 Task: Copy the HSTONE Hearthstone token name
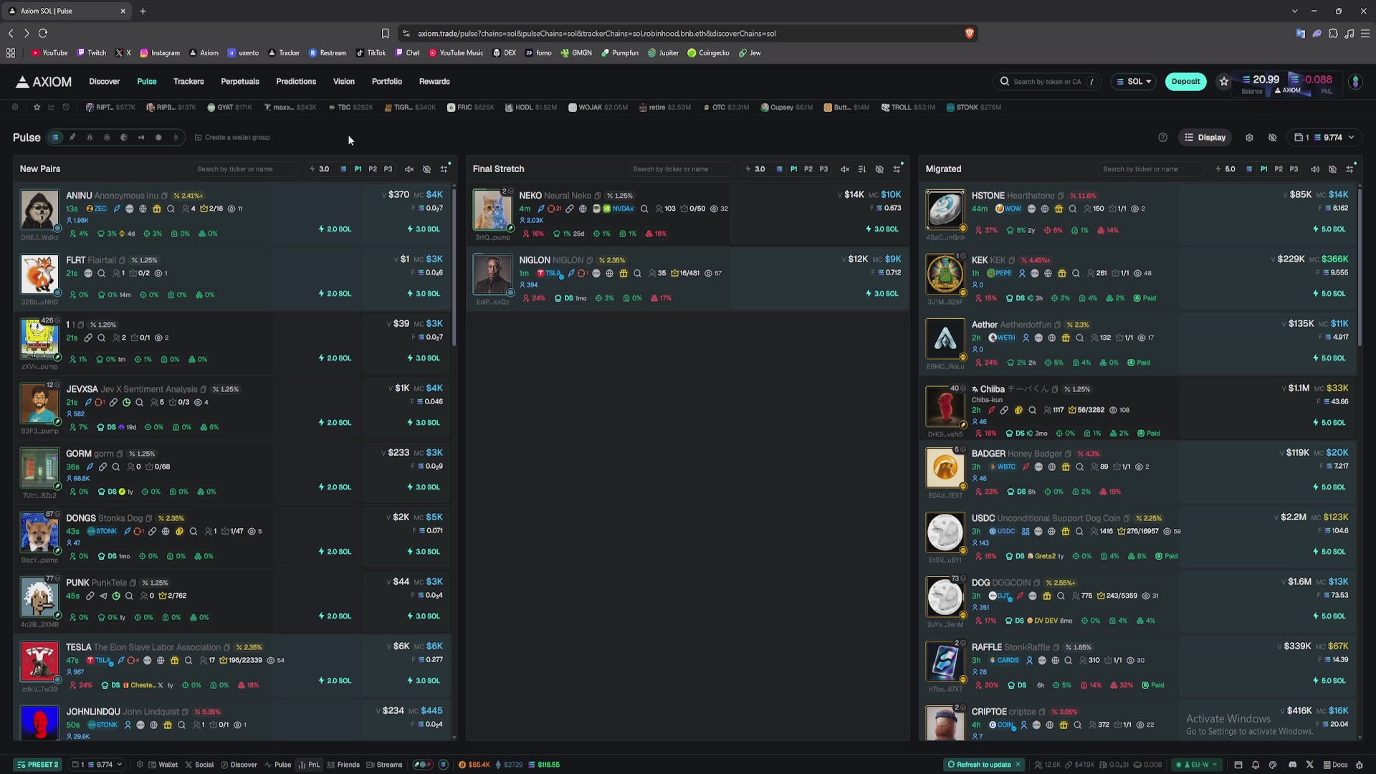pos(1061,196)
